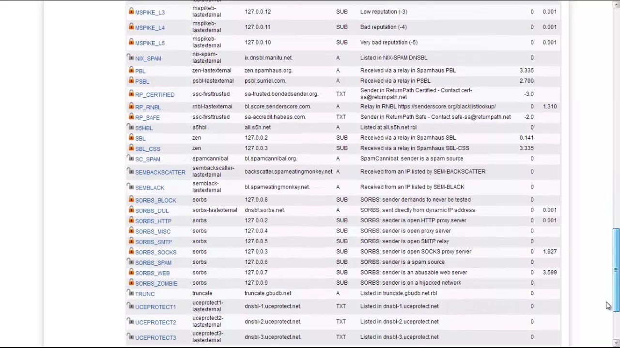Click lock icon beside RP_RNBL
Viewport: 620px width, 348px height.
(131, 106)
